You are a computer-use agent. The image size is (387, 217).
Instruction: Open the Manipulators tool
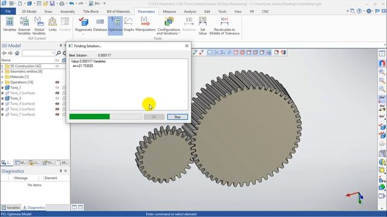[x=145, y=24]
